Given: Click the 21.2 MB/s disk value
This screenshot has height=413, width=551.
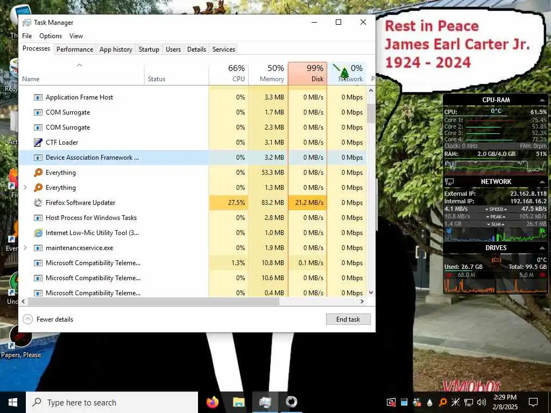Looking at the screenshot, I should [x=307, y=203].
